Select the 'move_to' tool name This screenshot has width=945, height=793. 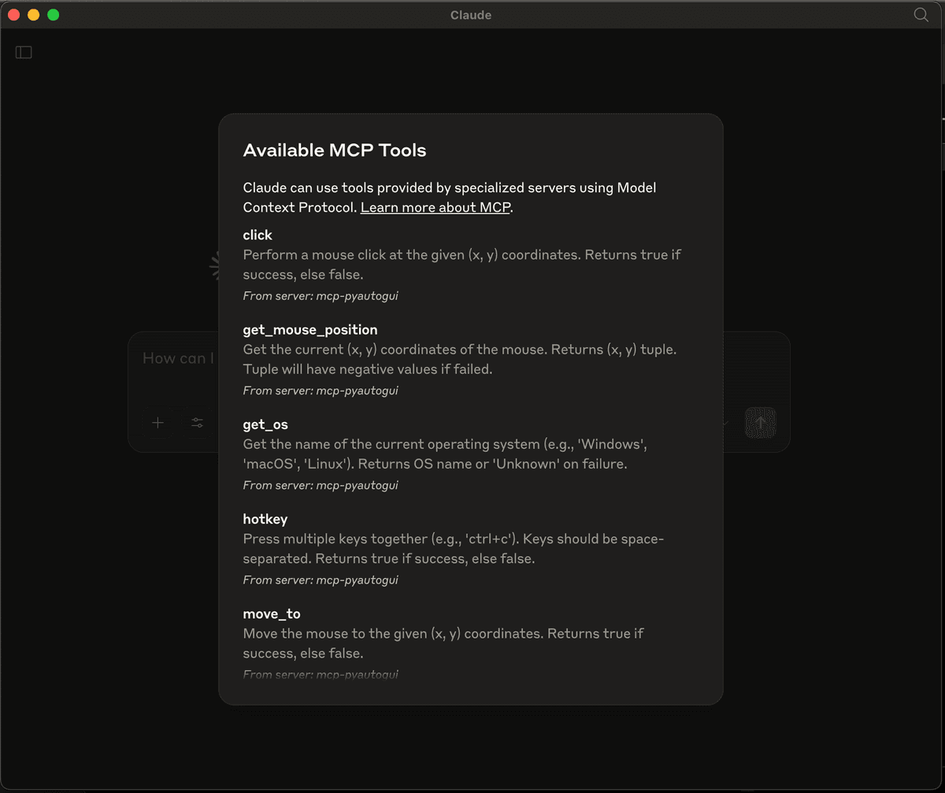(272, 613)
